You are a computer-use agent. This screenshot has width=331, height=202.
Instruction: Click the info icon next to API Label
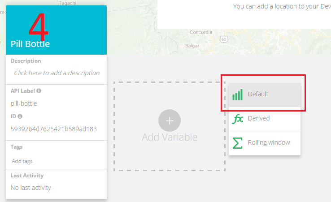tap(39, 91)
